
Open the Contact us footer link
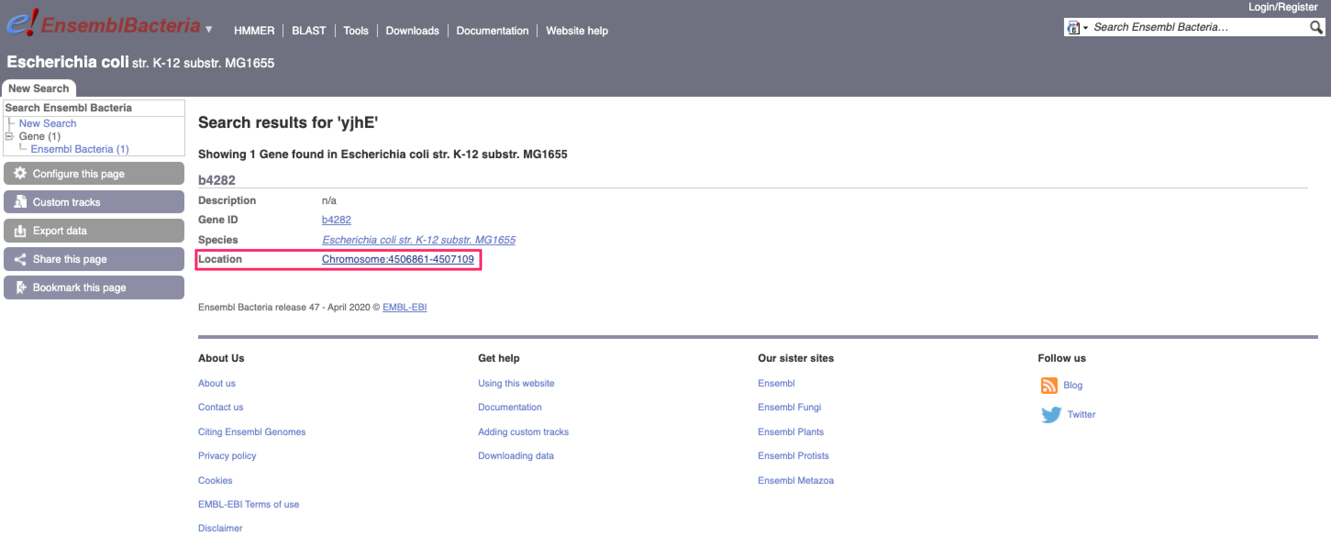click(221, 407)
